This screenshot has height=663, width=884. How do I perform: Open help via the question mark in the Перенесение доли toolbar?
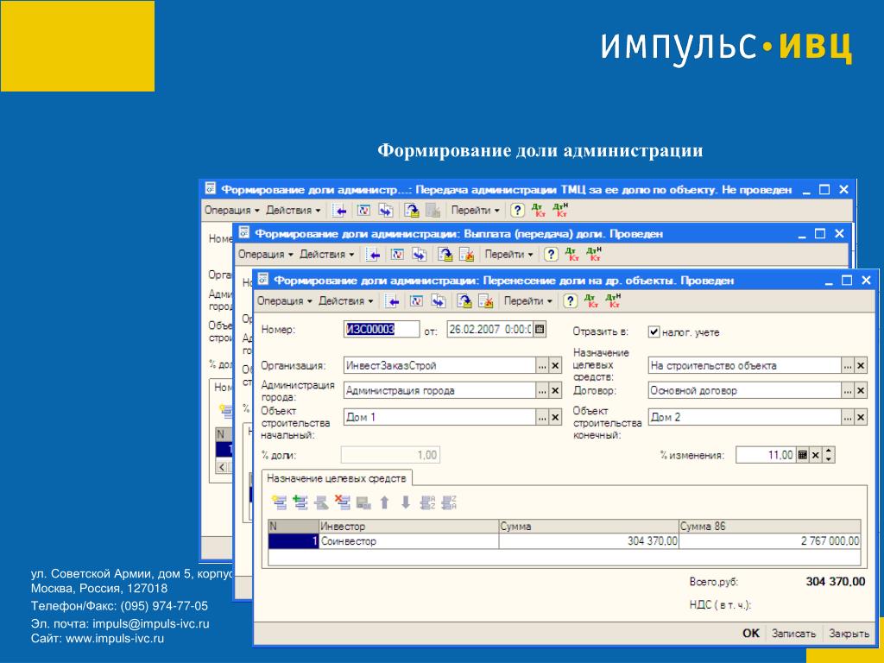(570, 301)
